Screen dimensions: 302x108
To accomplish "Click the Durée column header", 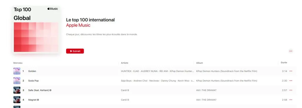I will (284, 63).
